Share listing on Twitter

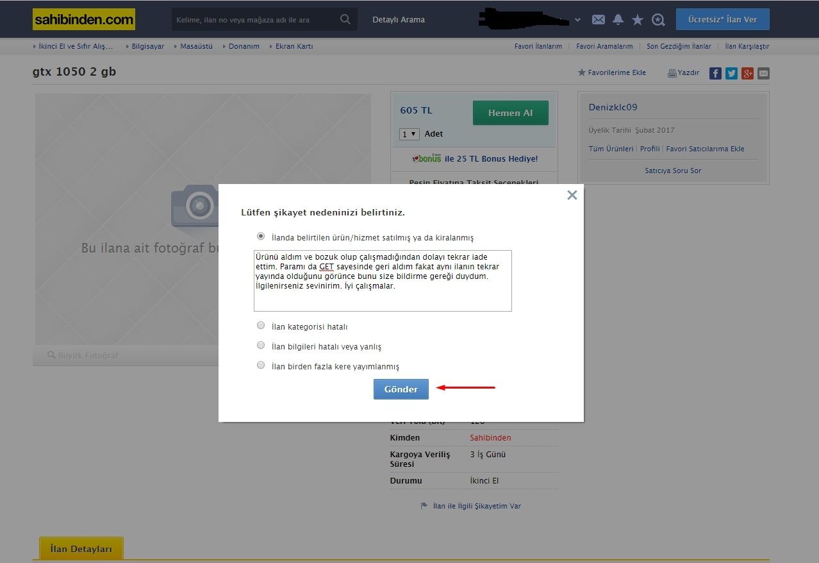731,73
